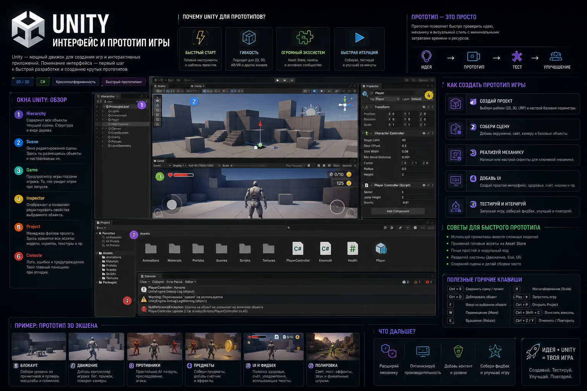Viewport: 587px width, 391px height.
Task: Click the Быстрый прототипинг tag
Action: pos(124,82)
